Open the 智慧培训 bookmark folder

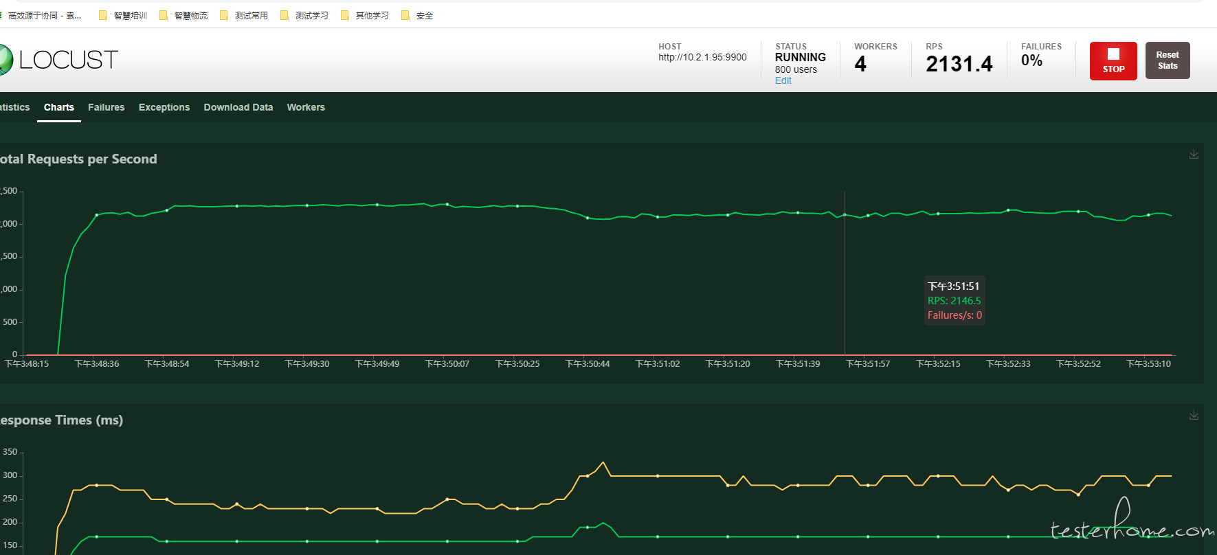pyautogui.click(x=123, y=15)
